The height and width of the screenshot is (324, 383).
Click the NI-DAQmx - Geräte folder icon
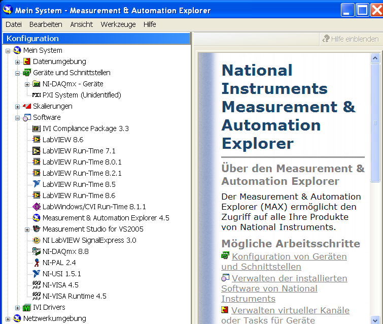click(x=37, y=84)
